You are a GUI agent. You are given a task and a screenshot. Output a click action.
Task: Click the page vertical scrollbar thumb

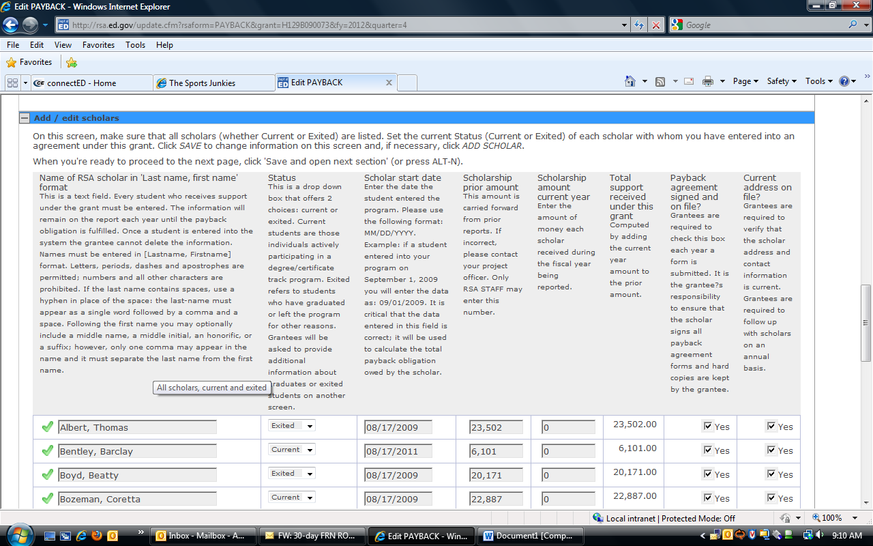(x=867, y=321)
